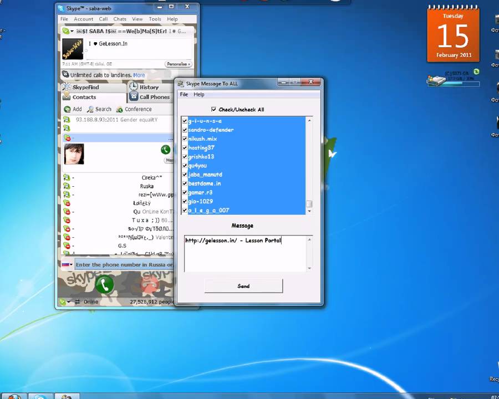Open the Help menu in Skype window
Screen dimensions: 499x399
click(172, 19)
